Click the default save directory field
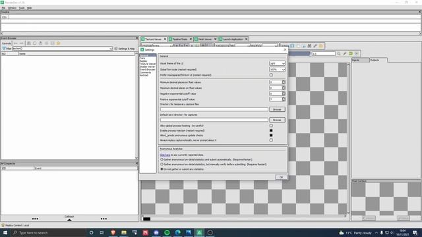 pyautogui.click(x=214, y=120)
